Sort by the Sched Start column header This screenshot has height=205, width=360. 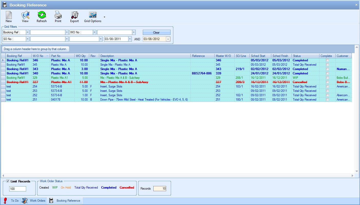(x=258, y=56)
